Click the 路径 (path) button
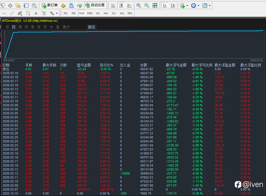Screen dimensions: 266x196 [x=91, y=27]
